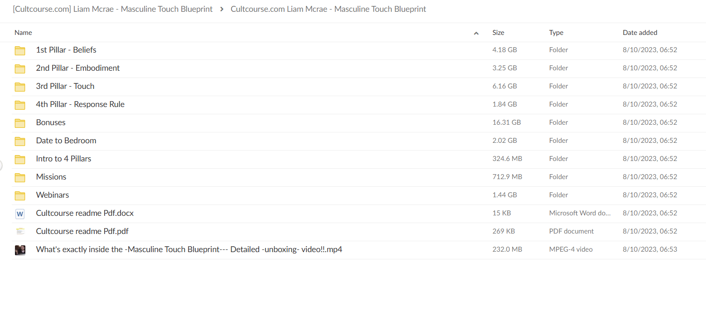Image resolution: width=706 pixels, height=336 pixels.
Task: Open folder name 1st Pillar - Beliefs
Action: point(66,50)
